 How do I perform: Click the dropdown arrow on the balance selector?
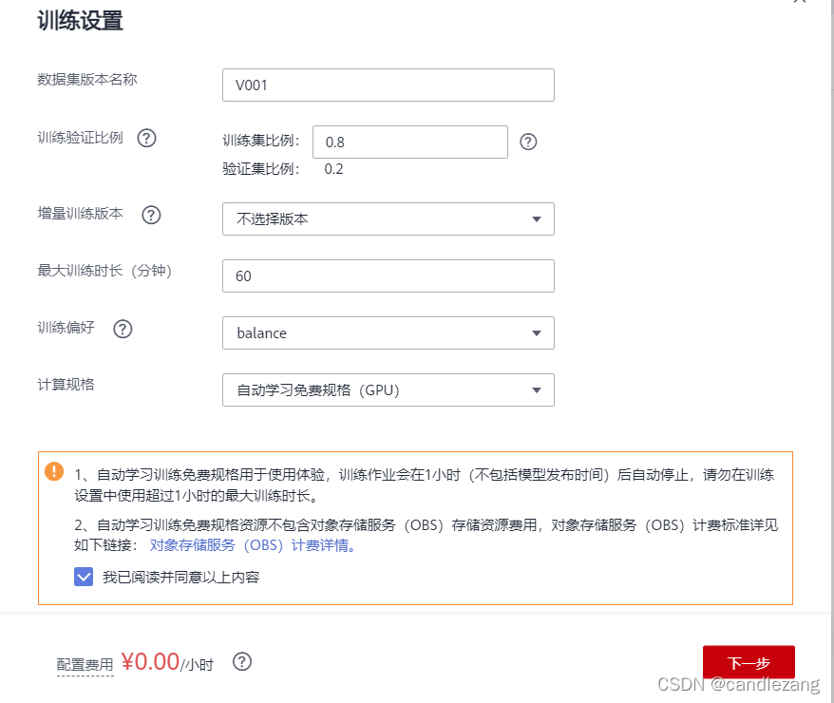click(x=539, y=332)
